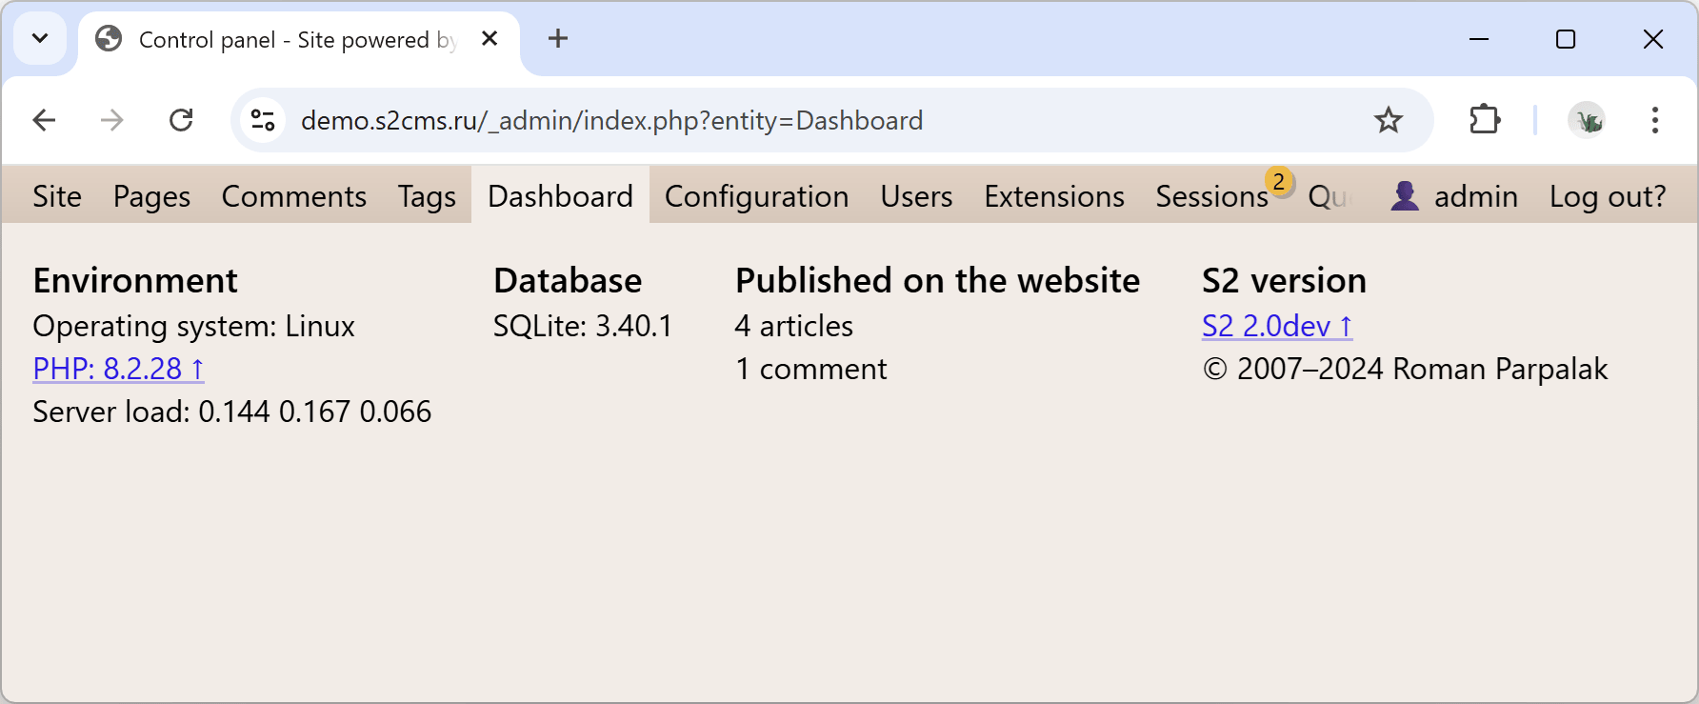Click the 'SQLite: 3.40.1' text
Viewport: 1699px width, 704px height.
point(583,326)
